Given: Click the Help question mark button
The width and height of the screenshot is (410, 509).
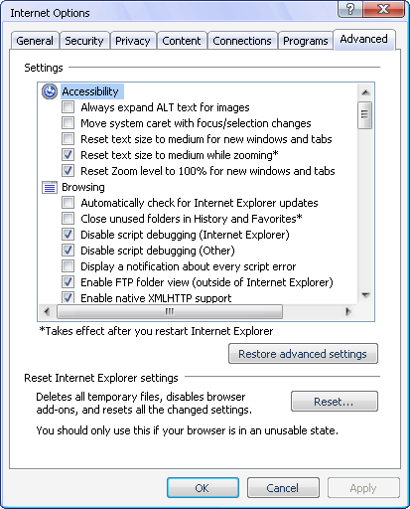Looking at the screenshot, I should point(350,9).
